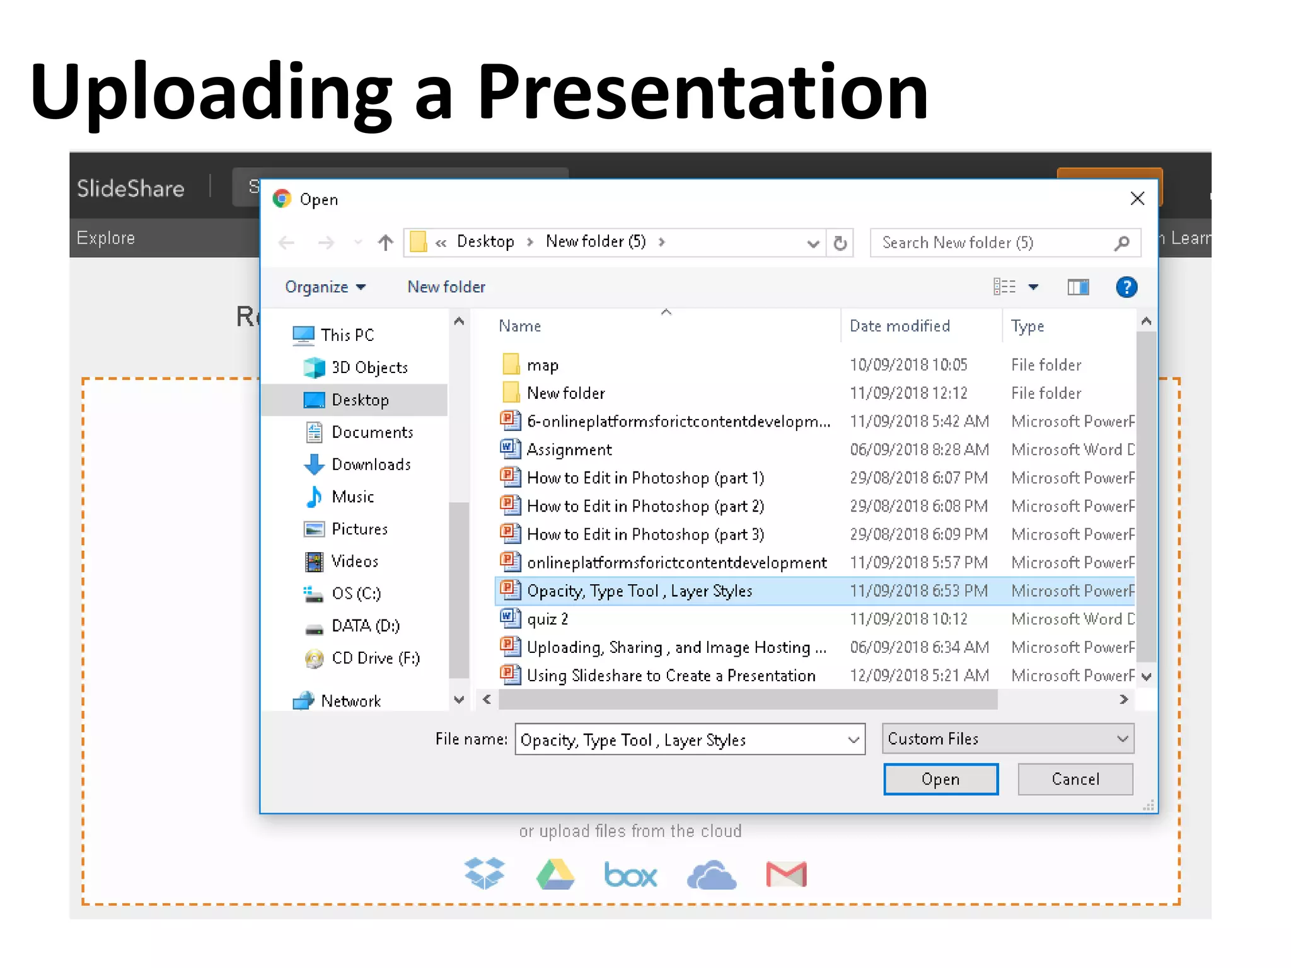Image resolution: width=1291 pixels, height=968 pixels.
Task: Open the Custom Files type dropdown
Action: click(1007, 739)
